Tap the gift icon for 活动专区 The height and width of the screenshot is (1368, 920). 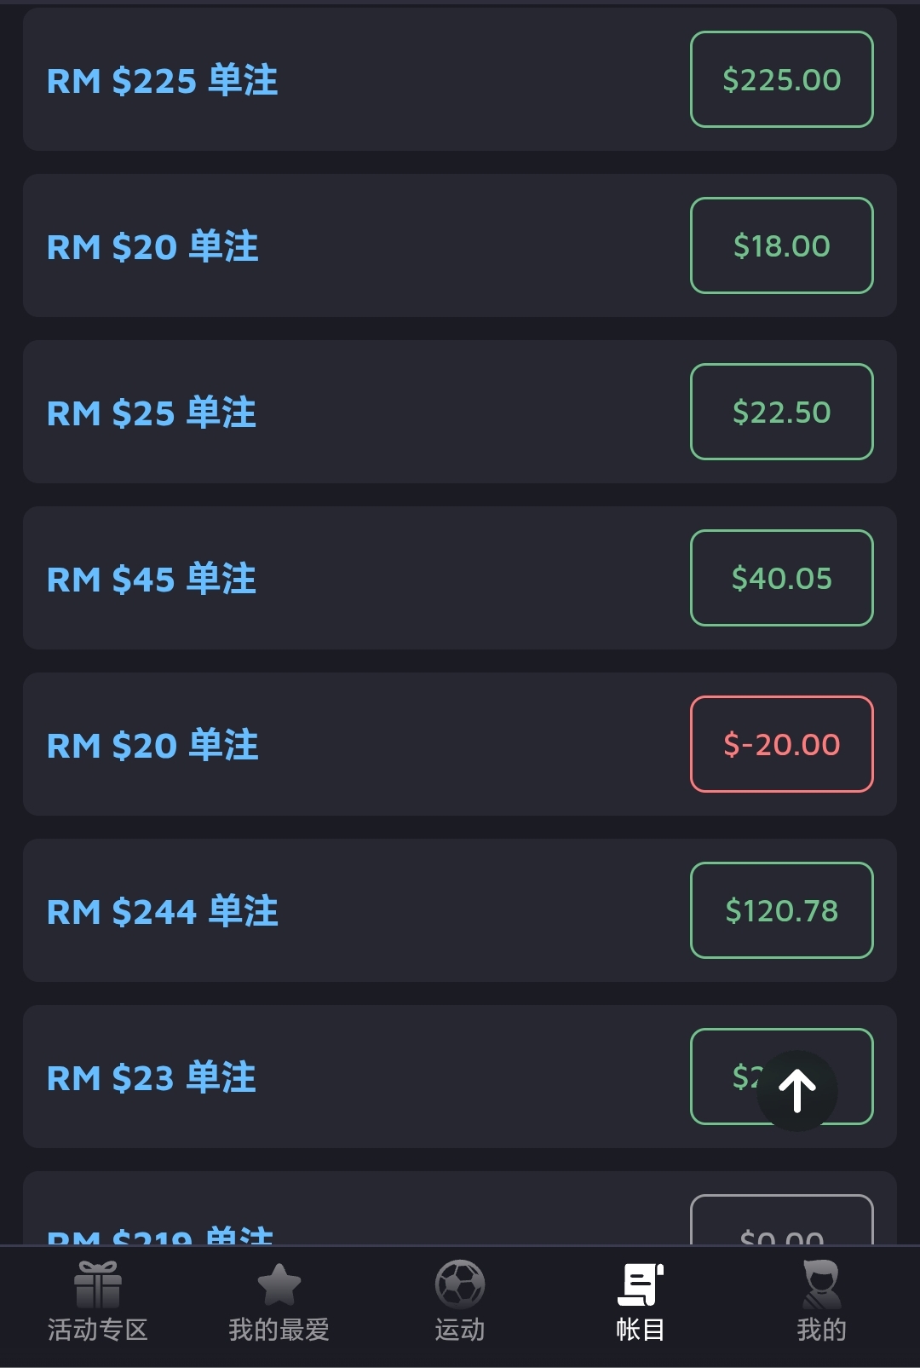point(98,1284)
